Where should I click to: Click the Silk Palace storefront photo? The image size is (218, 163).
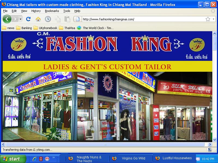183,106
